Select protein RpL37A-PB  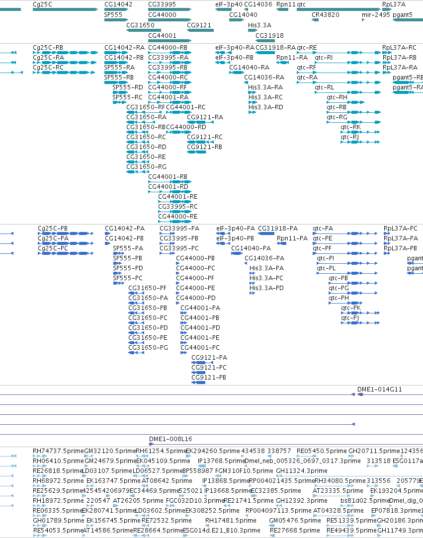coord(400,248)
